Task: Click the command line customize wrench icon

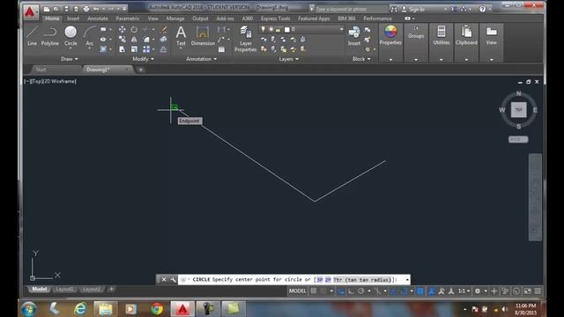Action: click(x=173, y=279)
